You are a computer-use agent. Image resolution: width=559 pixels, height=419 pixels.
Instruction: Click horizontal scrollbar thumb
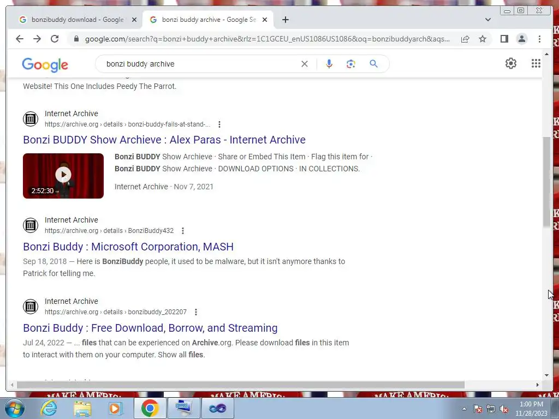pos(241,385)
